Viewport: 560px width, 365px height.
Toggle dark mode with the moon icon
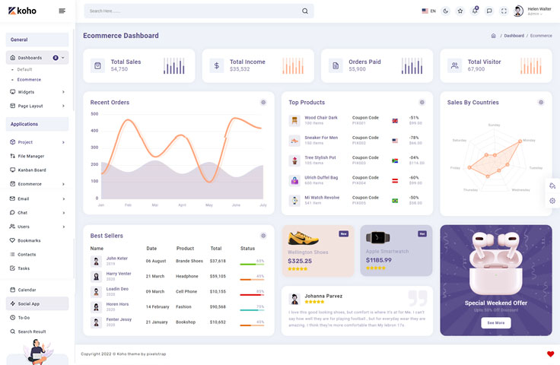(446, 11)
